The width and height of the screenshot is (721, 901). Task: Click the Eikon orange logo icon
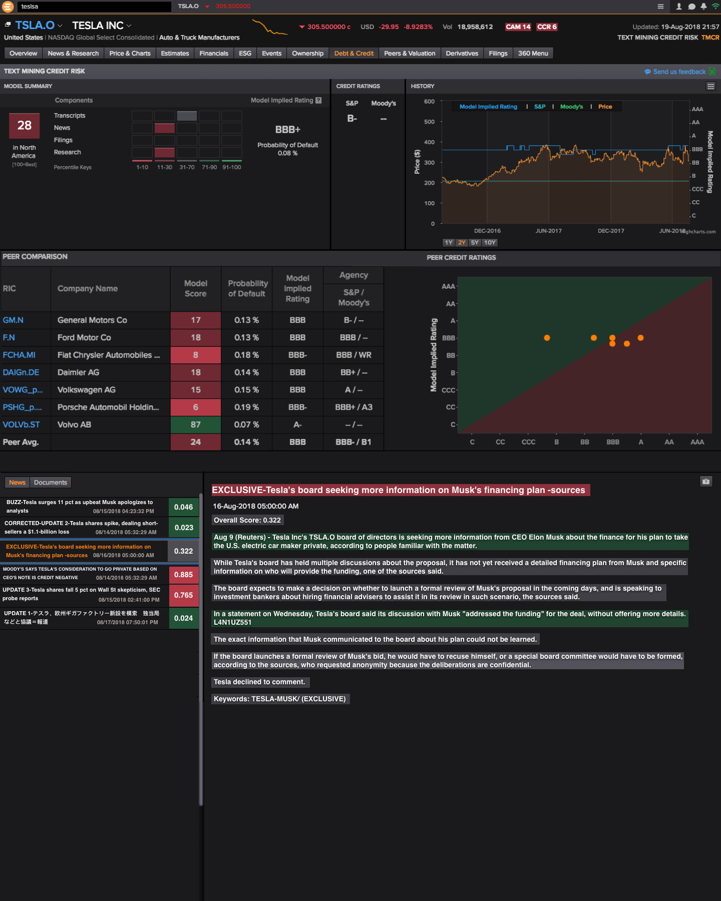click(8, 7)
